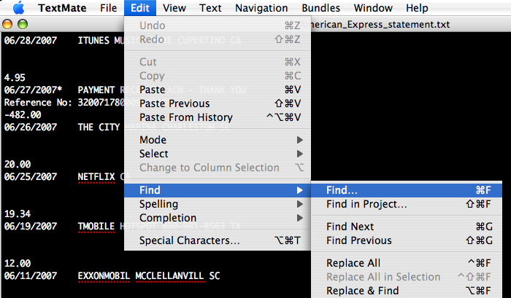Click the amount 12.00 in the editor
Image resolution: width=511 pixels, height=298 pixels.
tap(18, 263)
